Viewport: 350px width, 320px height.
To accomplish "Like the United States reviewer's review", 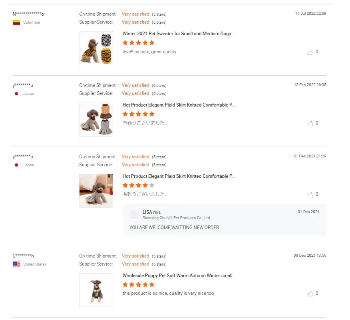I will click(310, 294).
